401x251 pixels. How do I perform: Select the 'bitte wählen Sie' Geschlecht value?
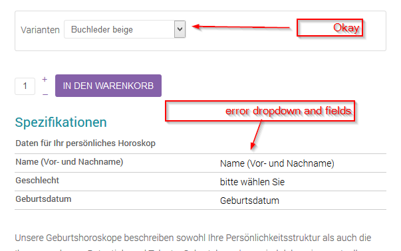pos(252,182)
